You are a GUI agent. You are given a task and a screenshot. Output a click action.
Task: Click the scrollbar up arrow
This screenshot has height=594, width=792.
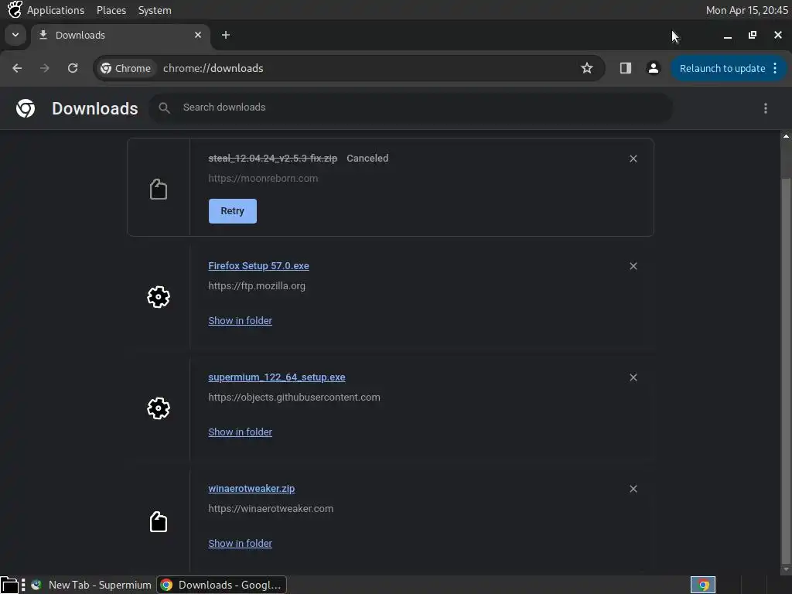(786, 136)
